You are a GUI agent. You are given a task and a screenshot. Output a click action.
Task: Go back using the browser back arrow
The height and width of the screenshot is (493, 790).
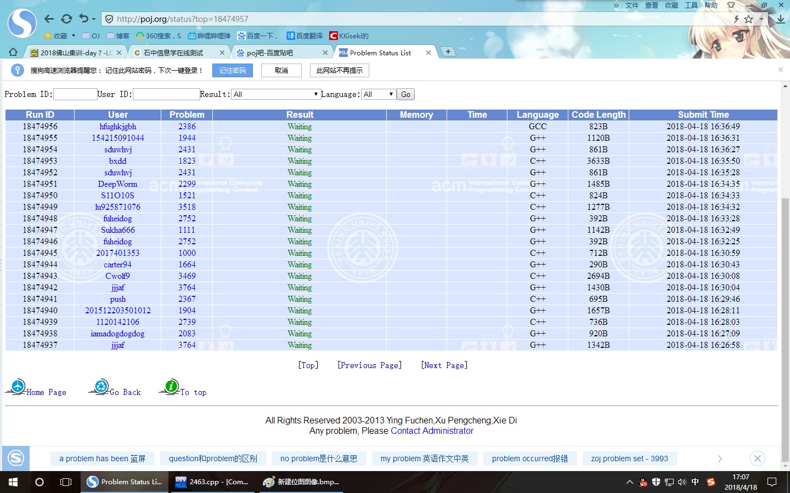(x=49, y=19)
